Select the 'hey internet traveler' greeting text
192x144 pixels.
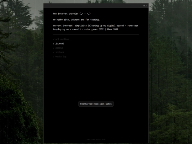[72, 14]
